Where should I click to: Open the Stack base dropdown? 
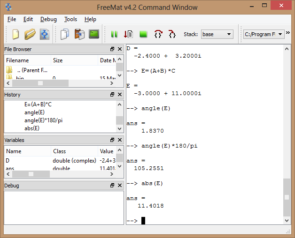pyautogui.click(x=217, y=34)
